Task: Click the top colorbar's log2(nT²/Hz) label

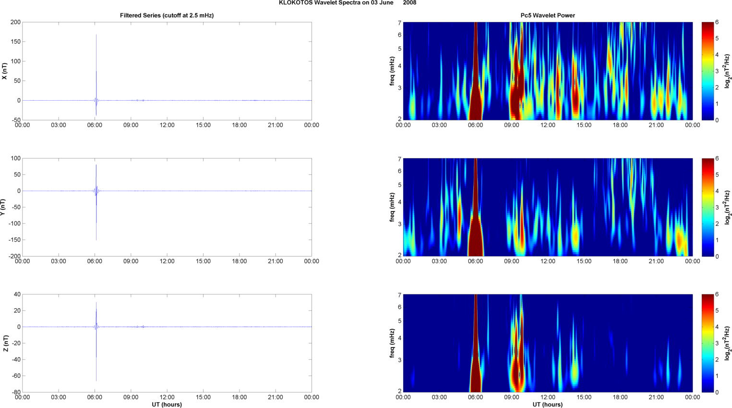Action: [728, 71]
